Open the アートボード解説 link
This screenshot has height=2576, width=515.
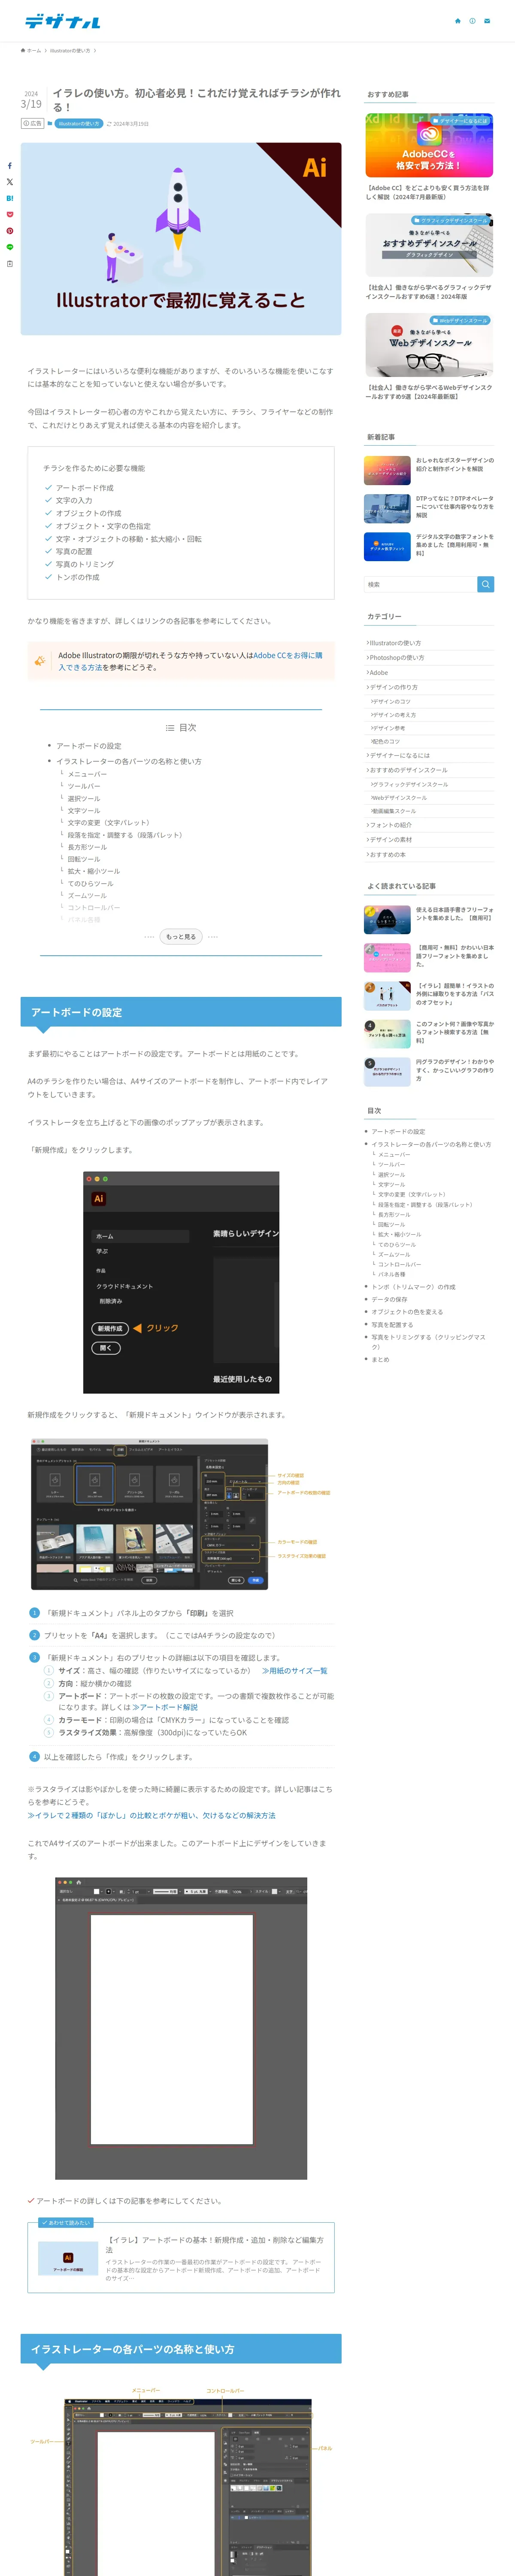pos(165,1707)
